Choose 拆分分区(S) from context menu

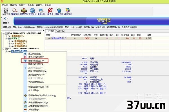pyautogui.click(x=45, y=90)
